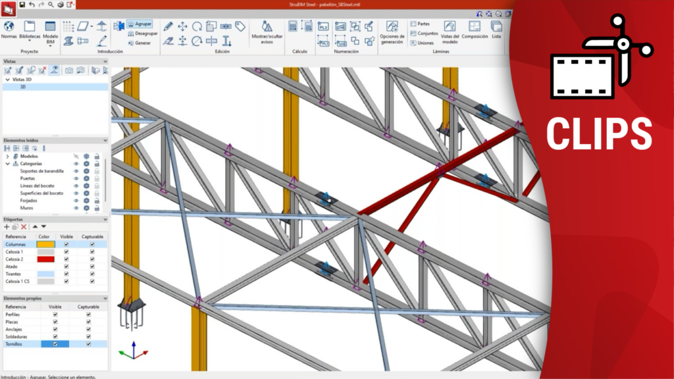Uncheck Visible for Celosía 2 label
This screenshot has height=379, width=674.
pyautogui.click(x=66, y=259)
